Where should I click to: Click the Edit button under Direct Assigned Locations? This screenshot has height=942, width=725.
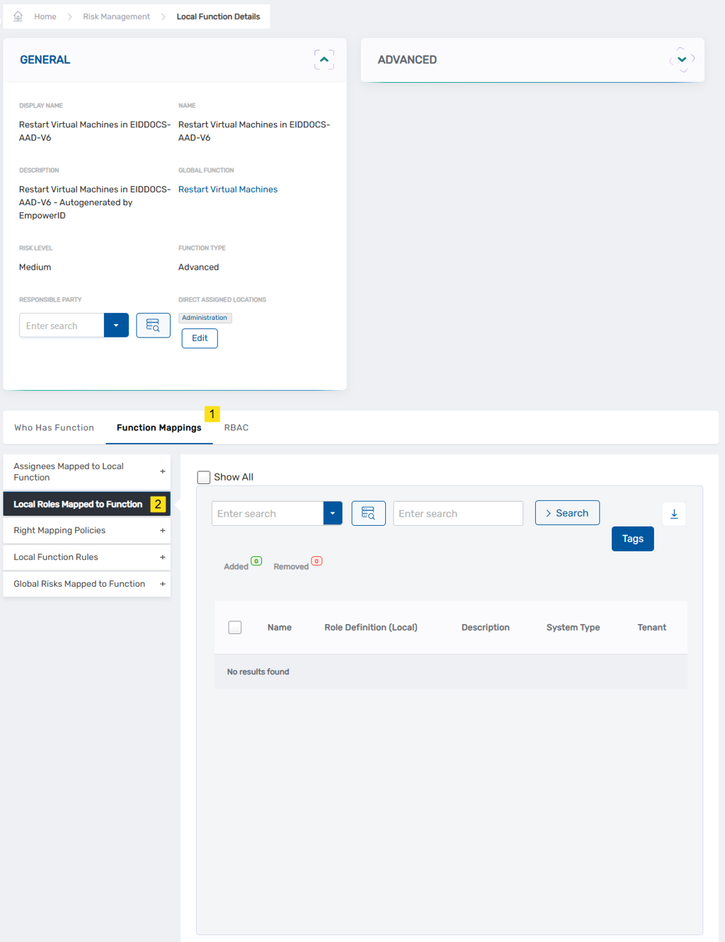(200, 338)
